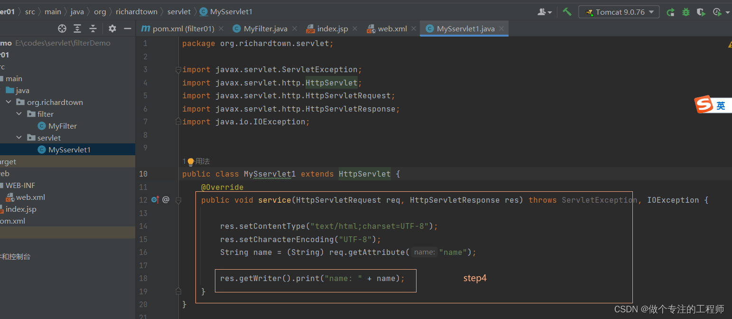The width and height of the screenshot is (732, 319).
Task: Collapse all nodes in the Project panel
Action: [93, 28]
